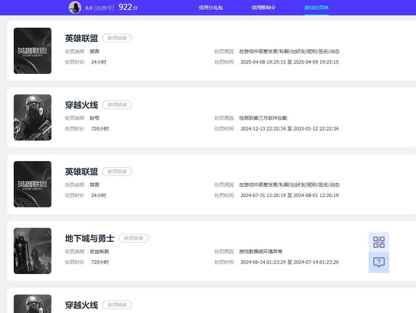Click 720小时 duration in 穿越火线 card
Image resolution: width=416 pixels, height=313 pixels.
100,129
